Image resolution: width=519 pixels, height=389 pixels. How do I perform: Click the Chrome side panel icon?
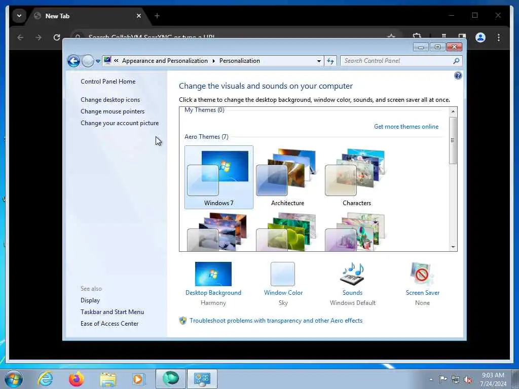pos(462,36)
